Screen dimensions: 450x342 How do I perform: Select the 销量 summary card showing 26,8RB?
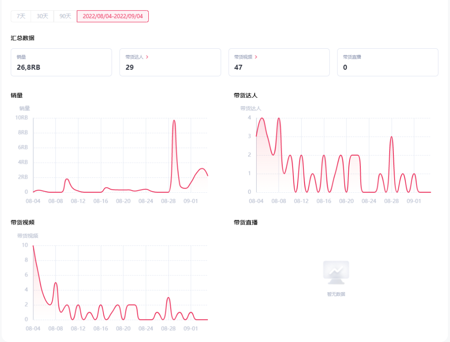click(x=61, y=62)
